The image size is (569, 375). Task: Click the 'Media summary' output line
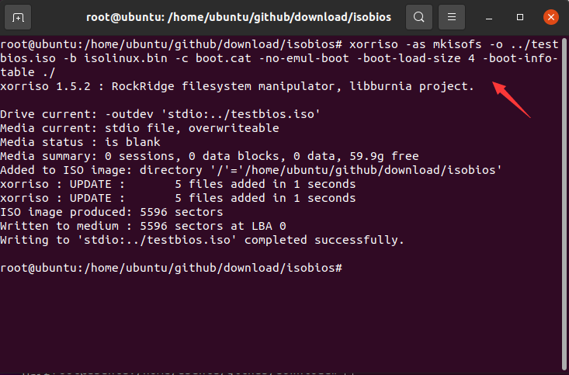210,156
